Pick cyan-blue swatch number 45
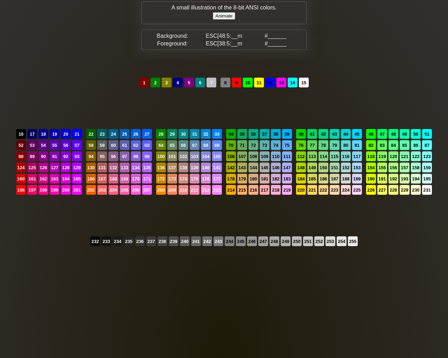Viewport: 448px width, 358px height. pyautogui.click(x=357, y=134)
